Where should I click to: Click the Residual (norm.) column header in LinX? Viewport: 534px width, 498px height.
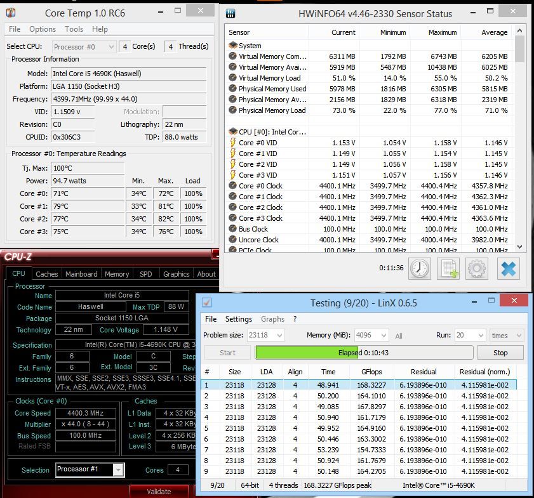pos(485,372)
